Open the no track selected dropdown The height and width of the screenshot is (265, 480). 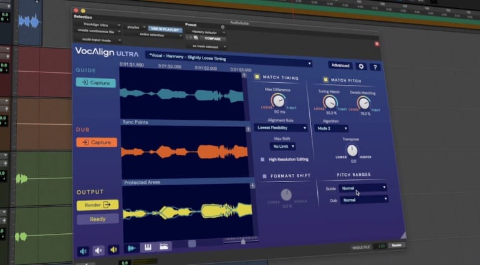[206, 47]
